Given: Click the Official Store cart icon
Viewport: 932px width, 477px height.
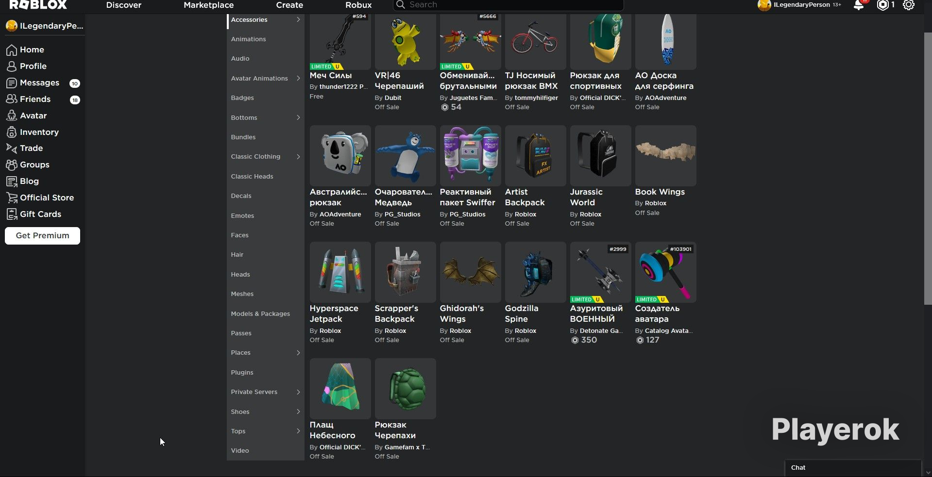Looking at the screenshot, I should click(12, 198).
